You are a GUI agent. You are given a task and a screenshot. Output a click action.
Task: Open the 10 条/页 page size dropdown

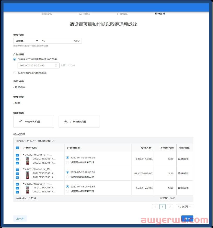click(185, 207)
